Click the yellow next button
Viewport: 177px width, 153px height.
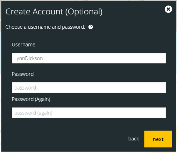(158, 139)
